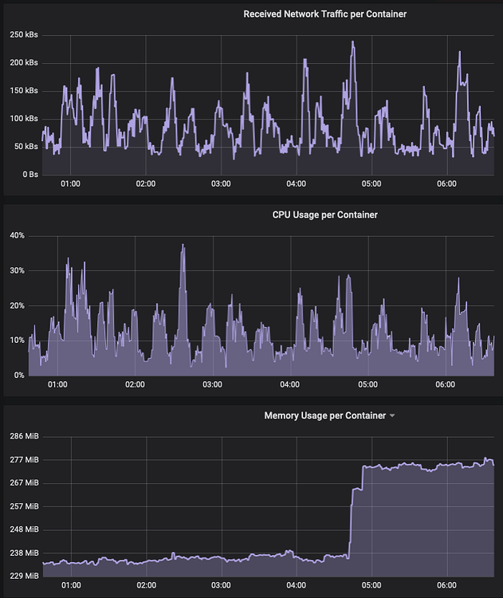Click the 250 kBs axis label
This screenshot has height=598, width=503.
[x=24, y=35]
